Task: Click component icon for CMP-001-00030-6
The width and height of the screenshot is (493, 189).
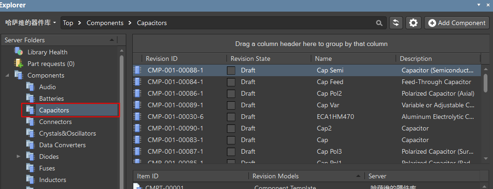Action: click(x=137, y=117)
